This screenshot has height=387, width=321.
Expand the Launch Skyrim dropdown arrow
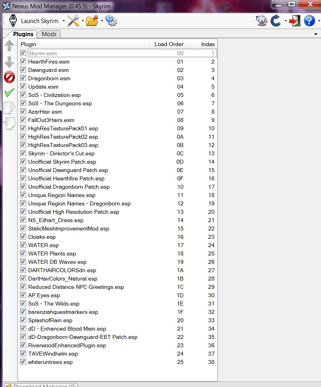62,21
